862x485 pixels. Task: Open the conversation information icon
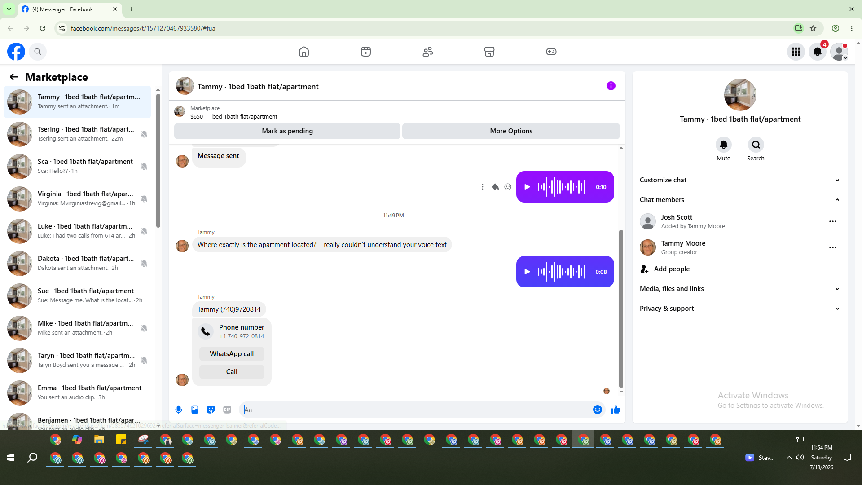point(611,86)
